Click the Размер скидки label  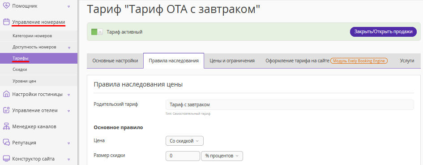[109, 155]
